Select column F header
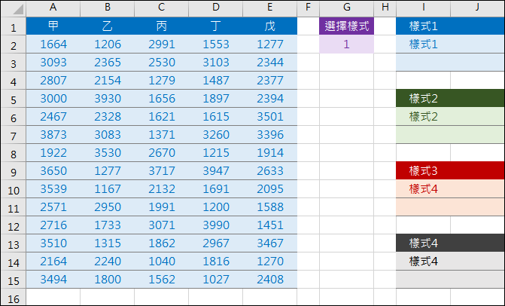The height and width of the screenshot is (306, 505). (x=309, y=8)
